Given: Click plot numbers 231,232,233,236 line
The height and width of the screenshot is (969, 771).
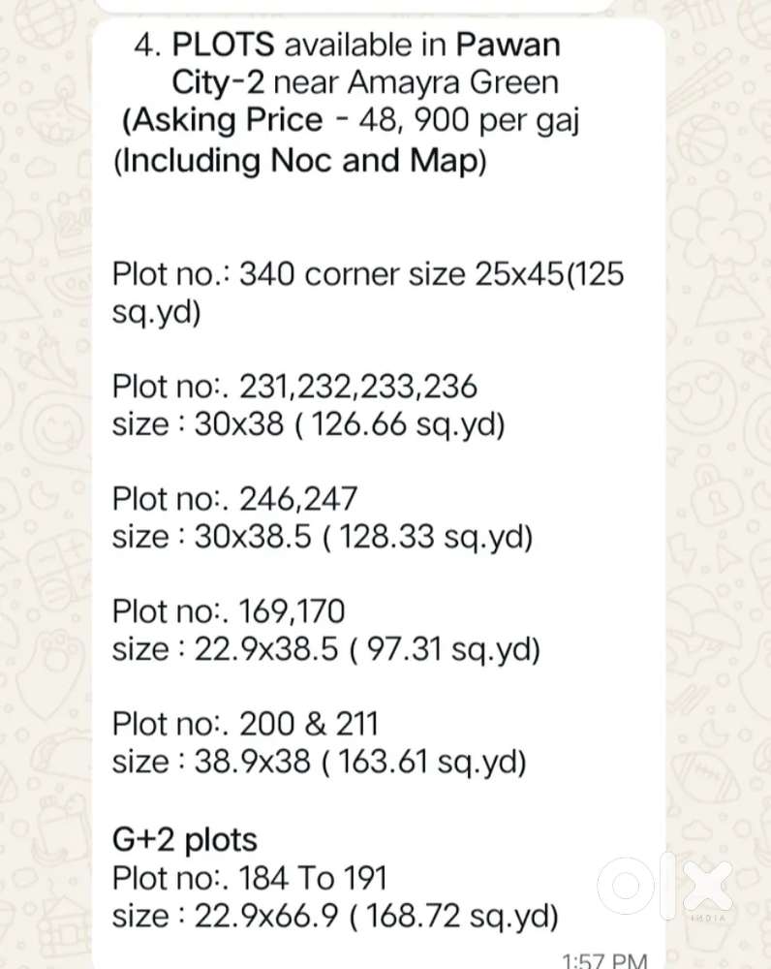Looking at the screenshot, I should coord(295,388).
